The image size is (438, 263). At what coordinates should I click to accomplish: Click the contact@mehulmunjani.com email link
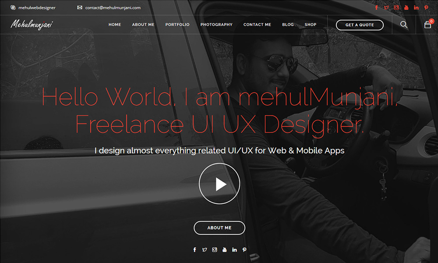[113, 7]
